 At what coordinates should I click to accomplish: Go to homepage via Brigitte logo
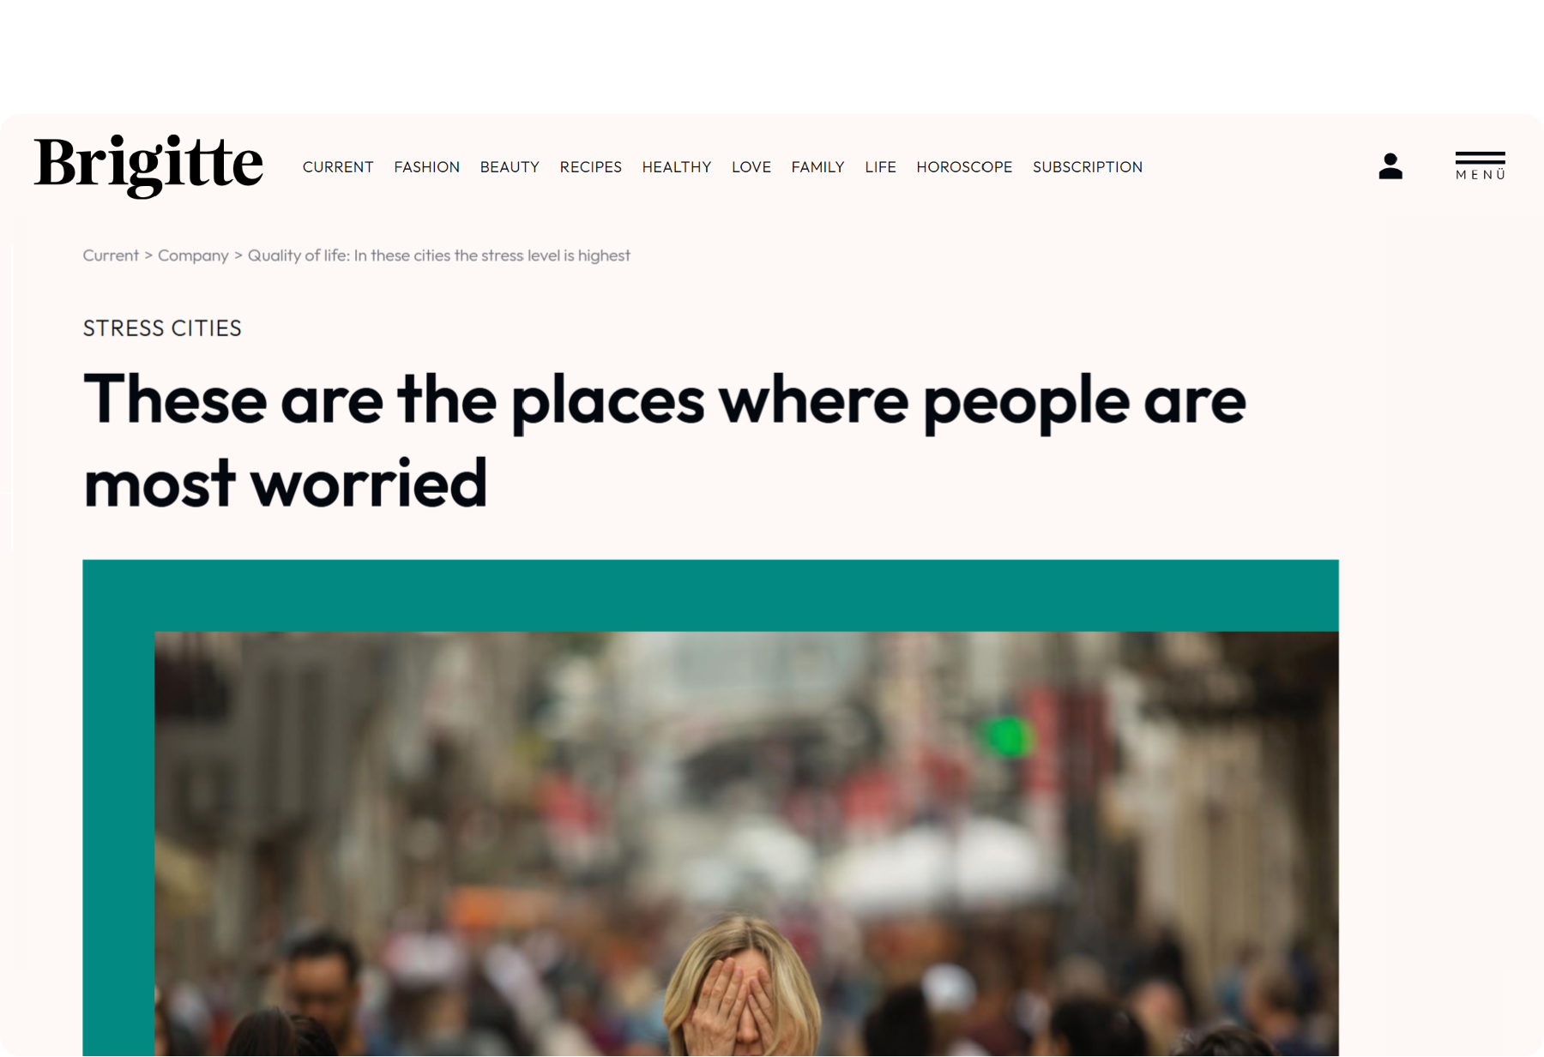pos(148,165)
